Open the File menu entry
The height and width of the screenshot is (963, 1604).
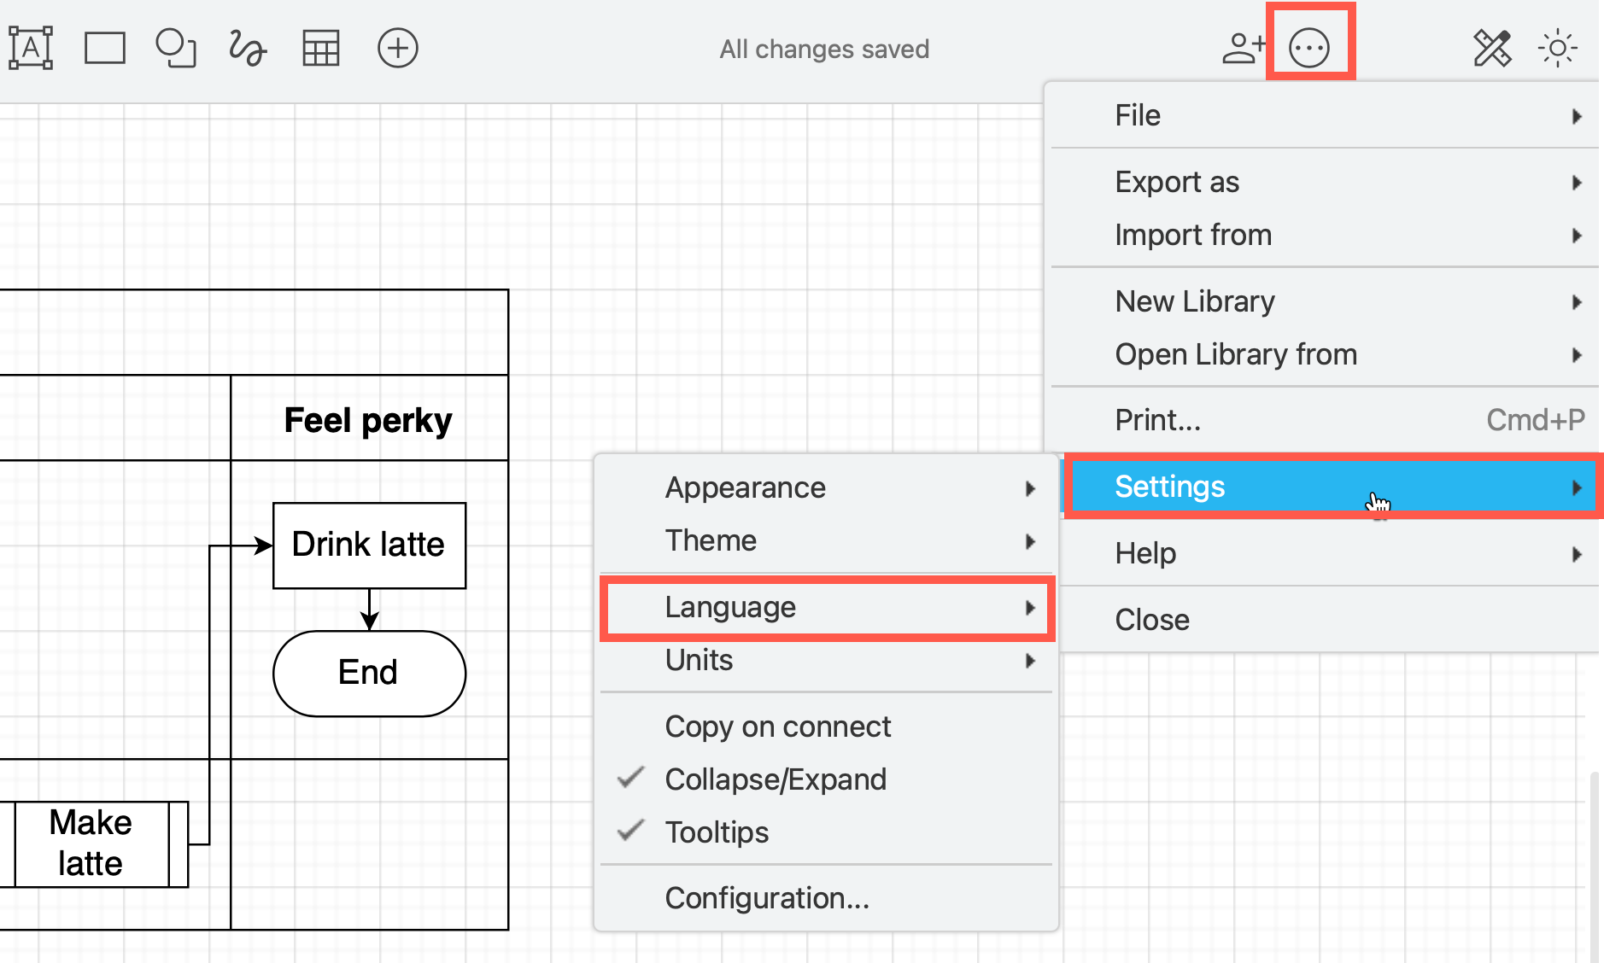1137,114
